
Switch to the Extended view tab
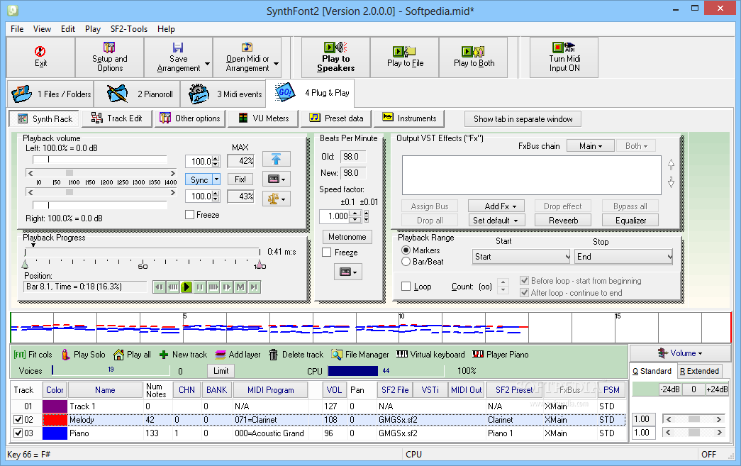click(699, 371)
